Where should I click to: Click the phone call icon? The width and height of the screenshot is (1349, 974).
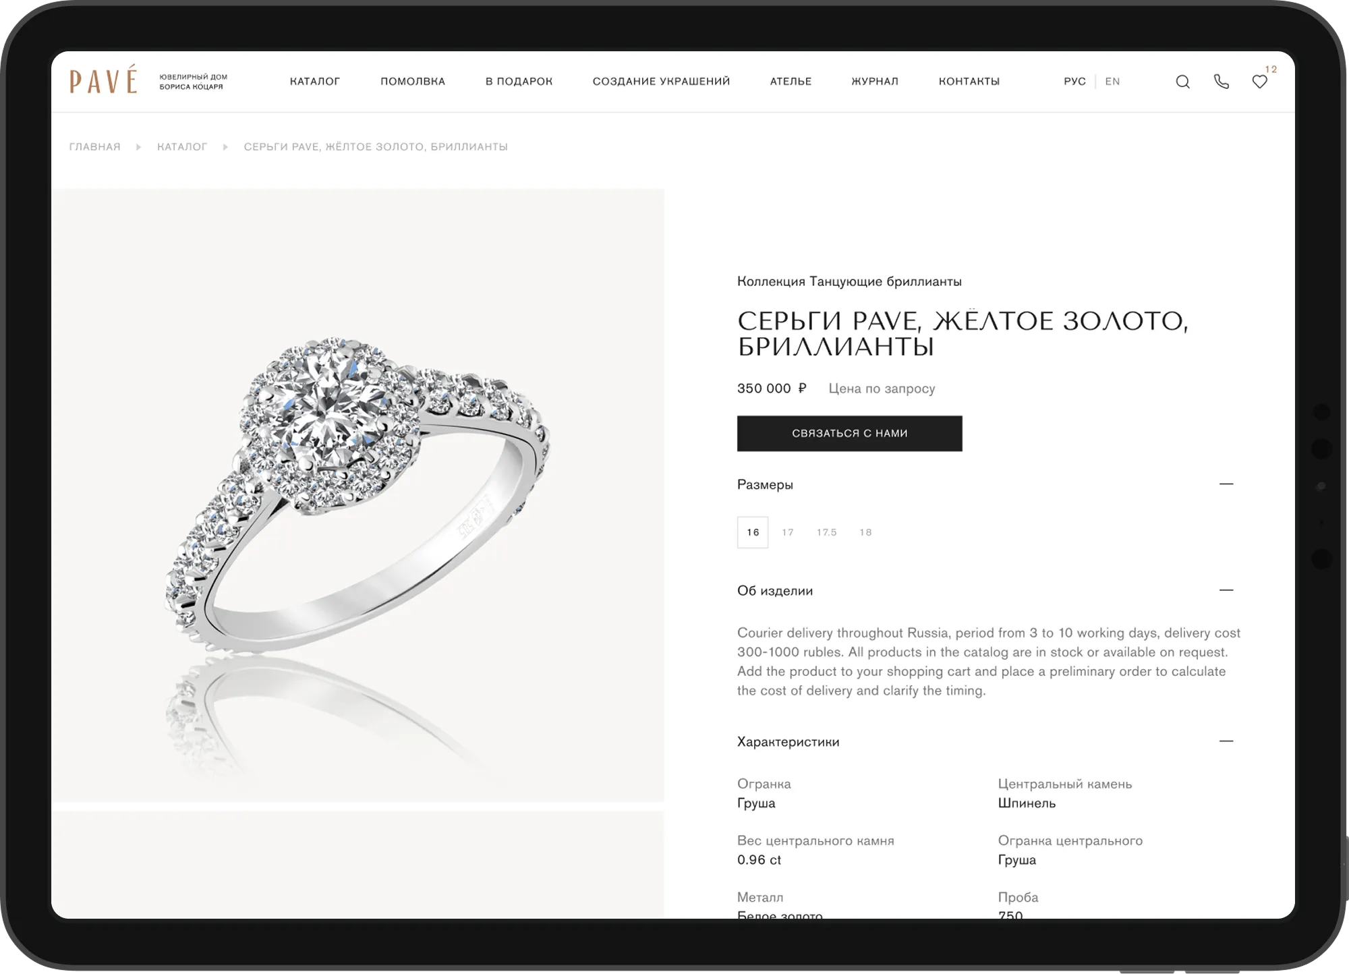(x=1221, y=82)
